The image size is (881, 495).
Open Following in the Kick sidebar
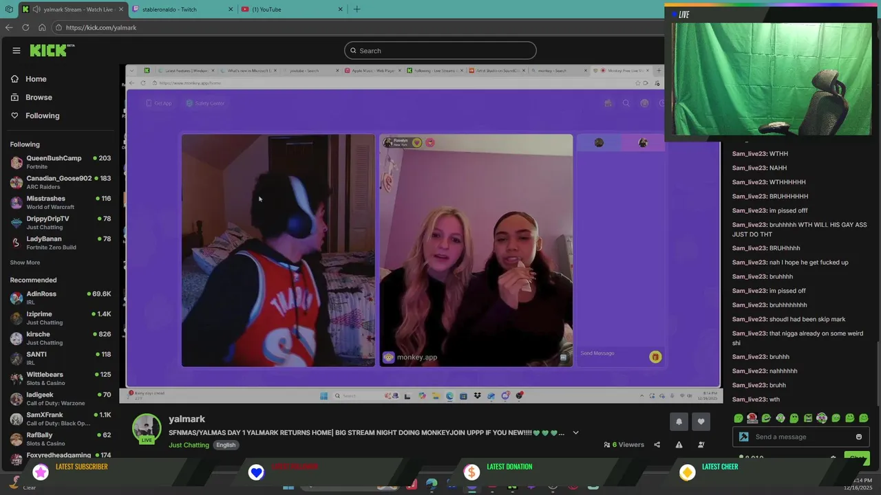coord(34,115)
